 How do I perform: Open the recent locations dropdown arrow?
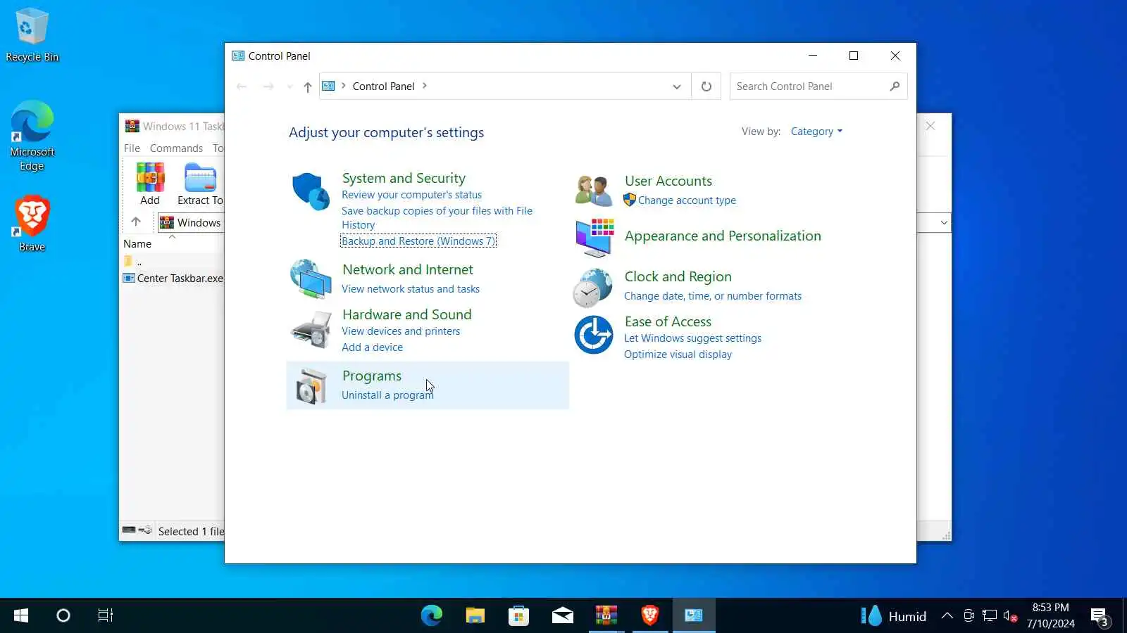pyautogui.click(x=289, y=87)
